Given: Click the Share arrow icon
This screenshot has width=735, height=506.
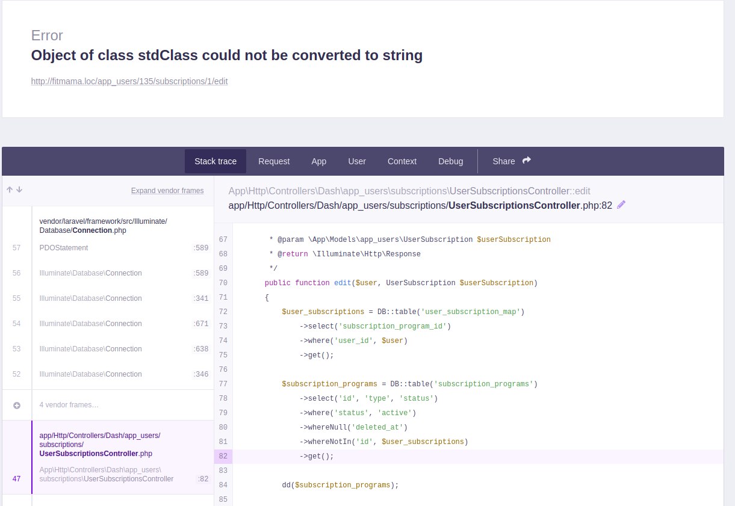Looking at the screenshot, I should [527, 161].
